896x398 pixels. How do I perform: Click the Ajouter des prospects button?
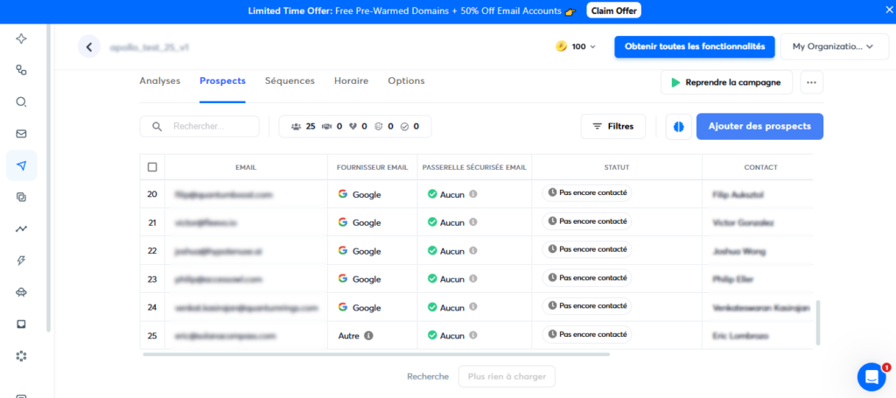click(x=759, y=126)
